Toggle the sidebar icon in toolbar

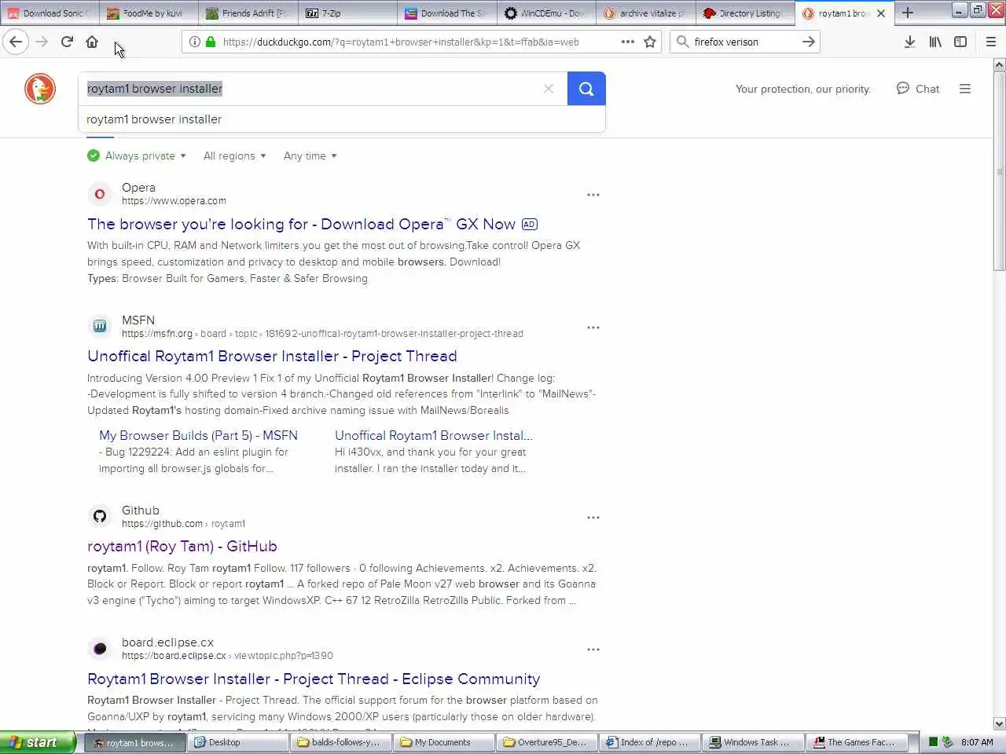960,42
